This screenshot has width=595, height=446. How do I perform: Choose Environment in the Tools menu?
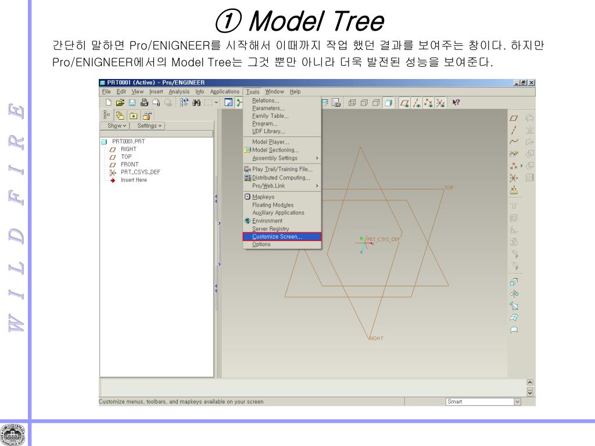pyautogui.click(x=282, y=221)
